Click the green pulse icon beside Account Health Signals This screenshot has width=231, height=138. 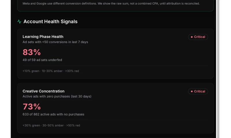tap(19, 22)
